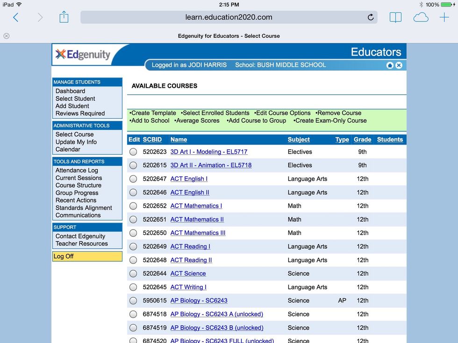Reload the page with refresh icon
Image resolution: width=458 pixels, height=343 pixels.
(x=371, y=18)
